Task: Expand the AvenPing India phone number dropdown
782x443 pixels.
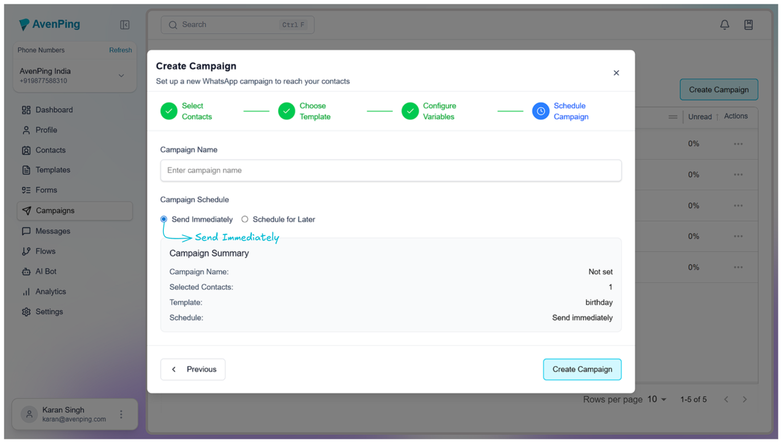Action: [121, 76]
